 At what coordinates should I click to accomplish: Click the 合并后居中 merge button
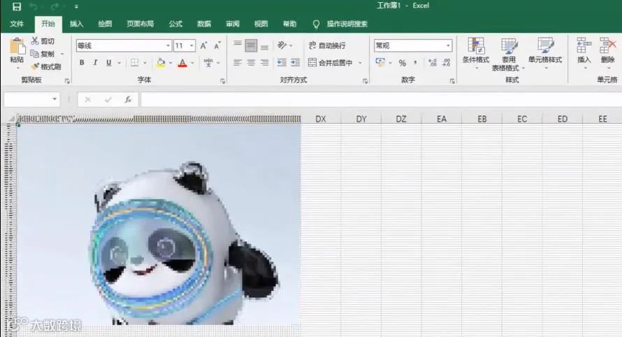[x=331, y=63]
